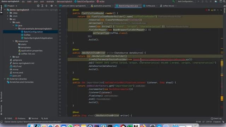
Task: Select Scratches and Consoles node
Action: coord(22,82)
